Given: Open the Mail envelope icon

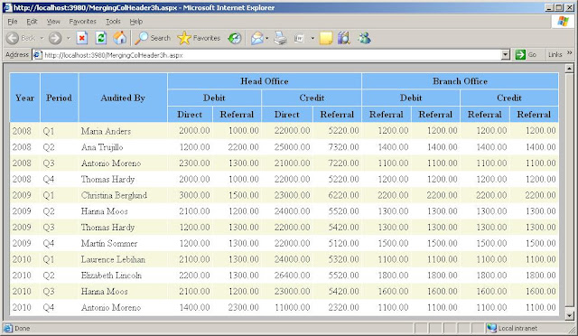Looking at the screenshot, I should pyautogui.click(x=256, y=38).
